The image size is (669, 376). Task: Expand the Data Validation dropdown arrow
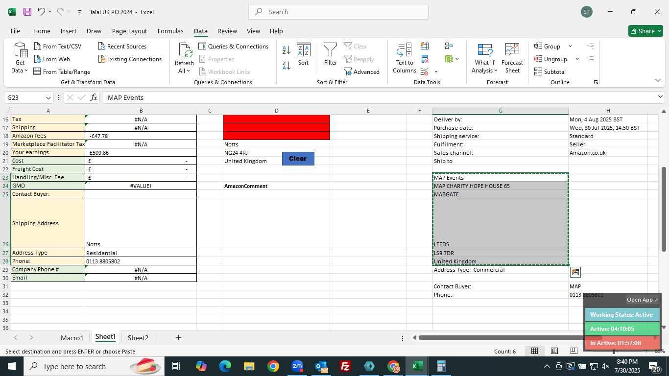(x=436, y=72)
